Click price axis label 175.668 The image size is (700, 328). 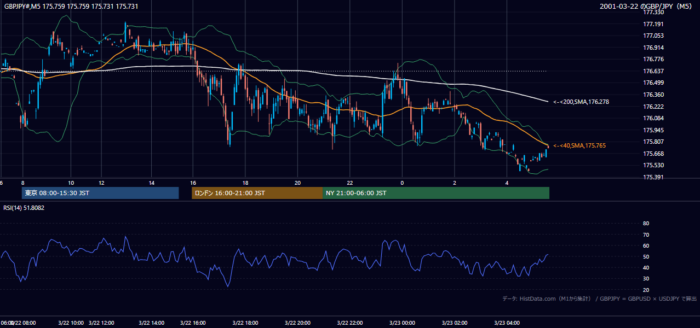pos(653,154)
